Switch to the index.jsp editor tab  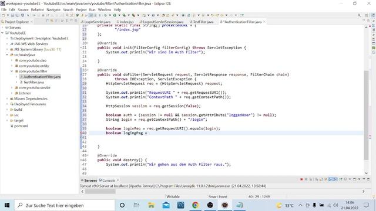pos(125,22)
